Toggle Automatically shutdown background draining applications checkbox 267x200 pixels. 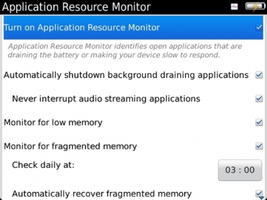click(259, 75)
